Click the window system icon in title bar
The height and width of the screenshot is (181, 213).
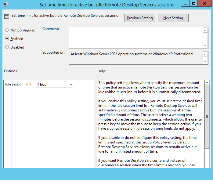tap(6, 5)
